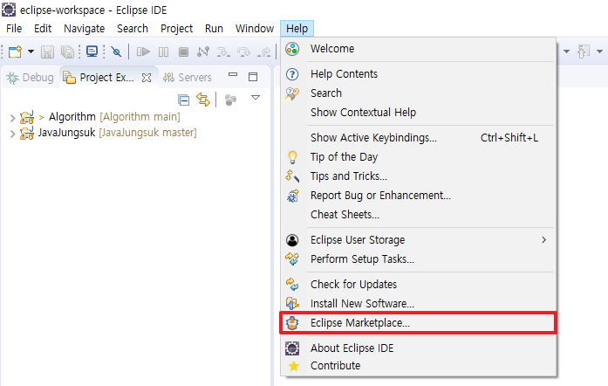Click the toolbar icon at far right
This screenshot has width=608, height=386.
584,52
